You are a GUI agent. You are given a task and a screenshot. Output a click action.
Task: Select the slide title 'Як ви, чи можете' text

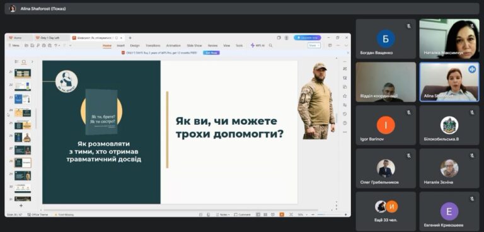point(226,121)
